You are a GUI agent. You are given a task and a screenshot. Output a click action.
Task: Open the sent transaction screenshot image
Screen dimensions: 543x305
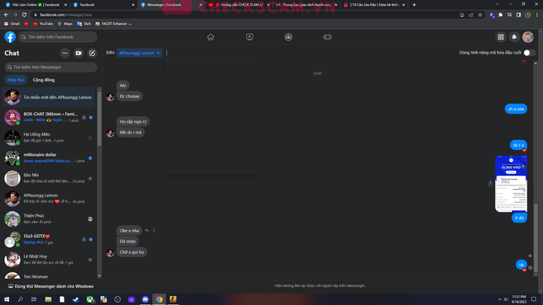[x=510, y=184]
